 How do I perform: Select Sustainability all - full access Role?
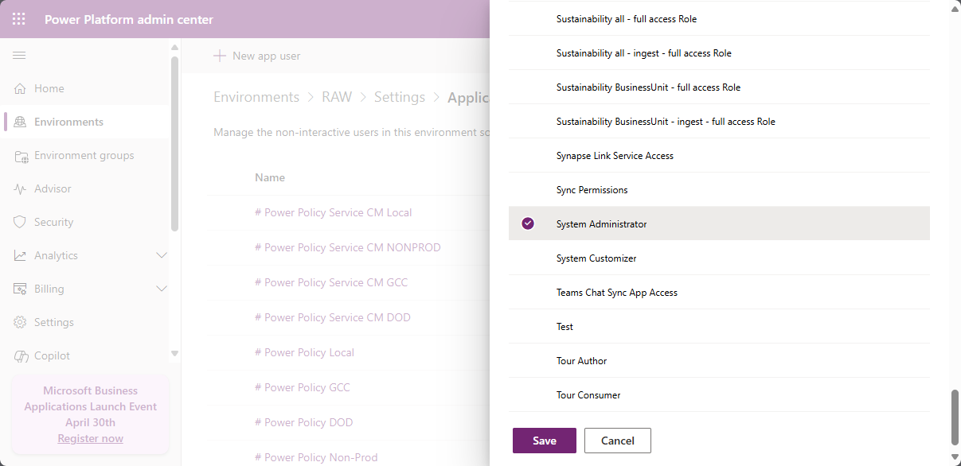pos(719,18)
